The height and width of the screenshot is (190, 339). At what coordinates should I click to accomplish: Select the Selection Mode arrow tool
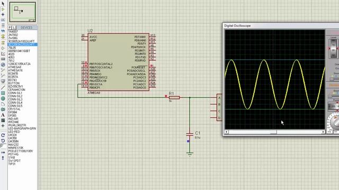click(x=3, y=3)
